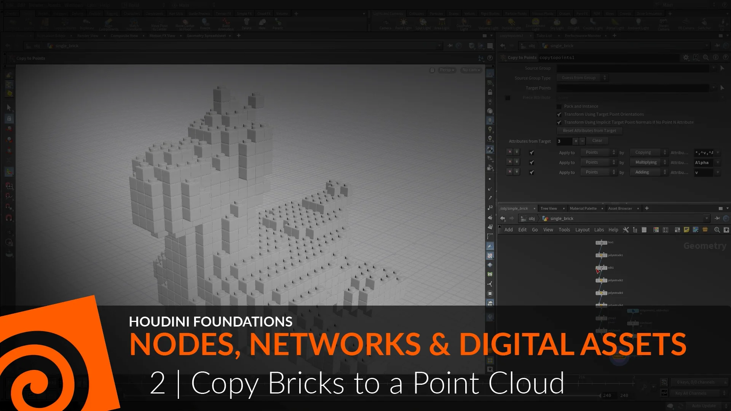Switch to the Tree View tab

pos(548,208)
